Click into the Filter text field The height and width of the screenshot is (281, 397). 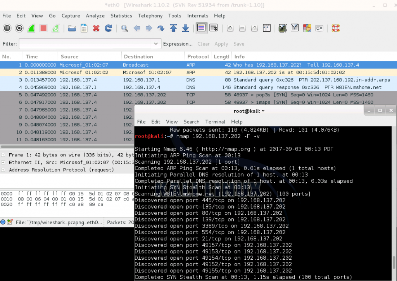[85, 44]
